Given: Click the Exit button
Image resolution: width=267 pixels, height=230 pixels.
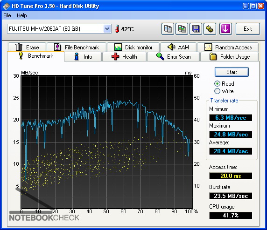Looking at the screenshot, I should coord(248,29).
